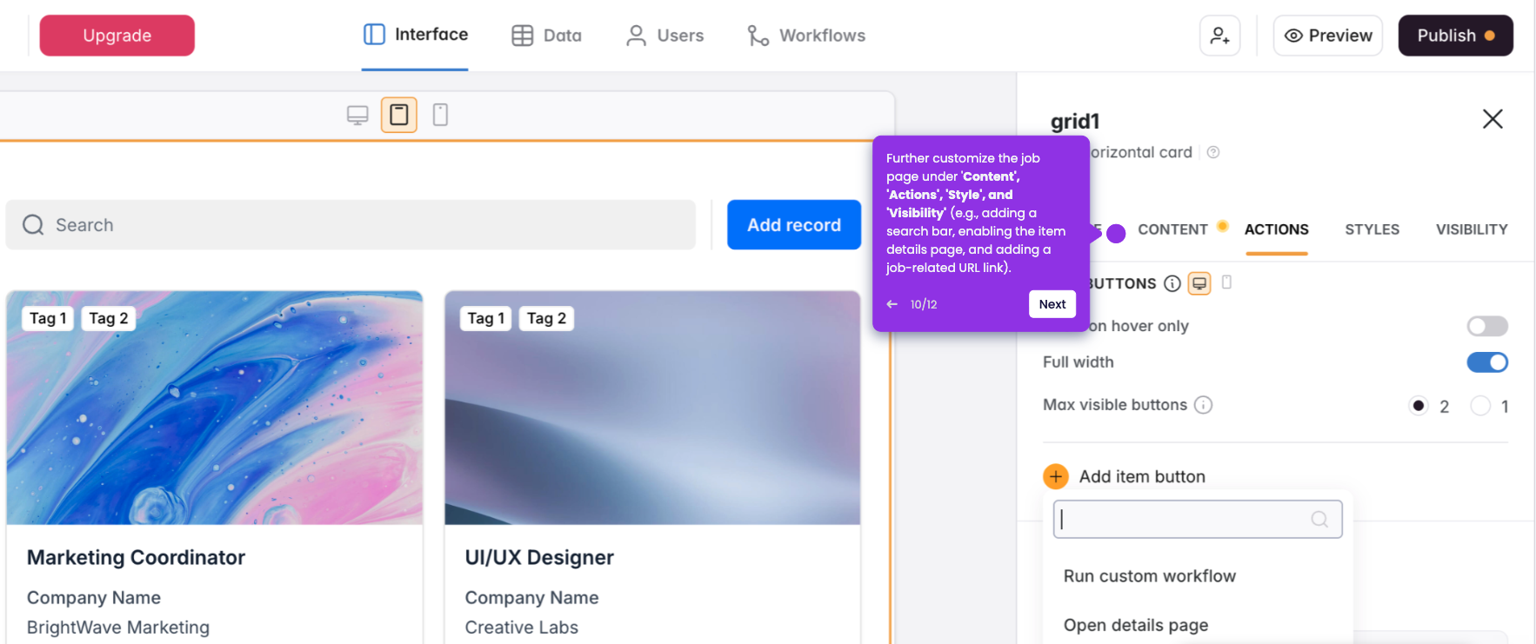Click Next in the tour tooltip

(x=1052, y=304)
